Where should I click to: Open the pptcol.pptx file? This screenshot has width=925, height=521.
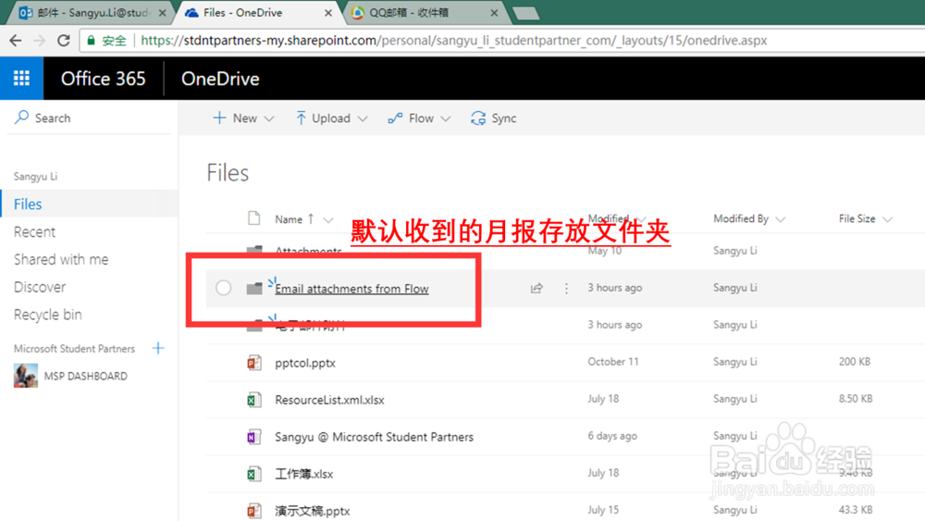tap(305, 363)
